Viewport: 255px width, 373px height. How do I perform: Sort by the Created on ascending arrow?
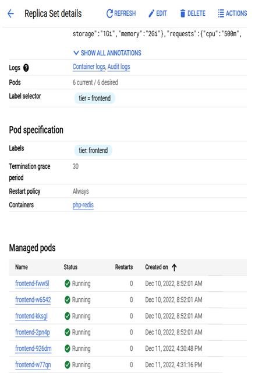pos(174,267)
